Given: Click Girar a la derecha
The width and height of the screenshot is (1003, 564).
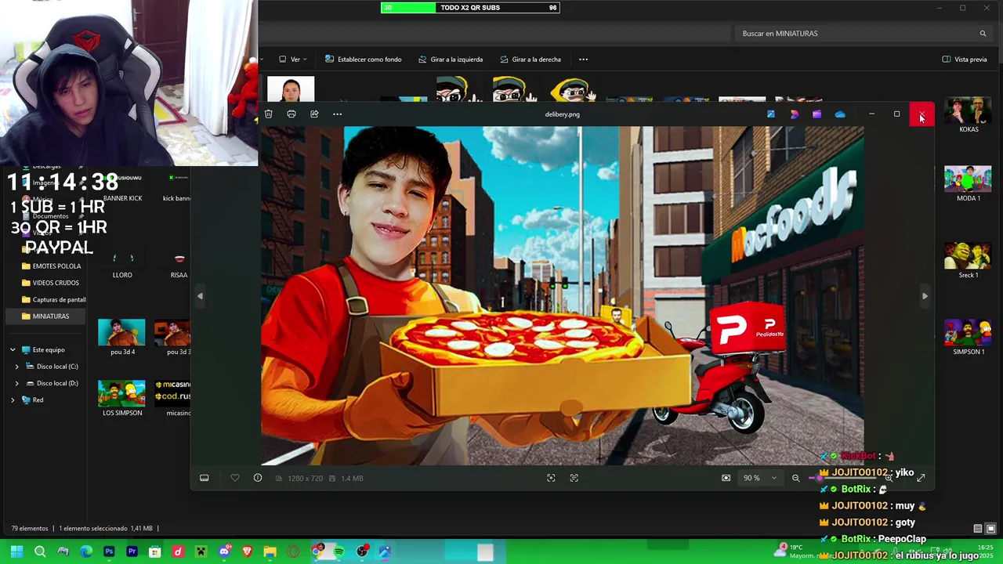Looking at the screenshot, I should 530,60.
